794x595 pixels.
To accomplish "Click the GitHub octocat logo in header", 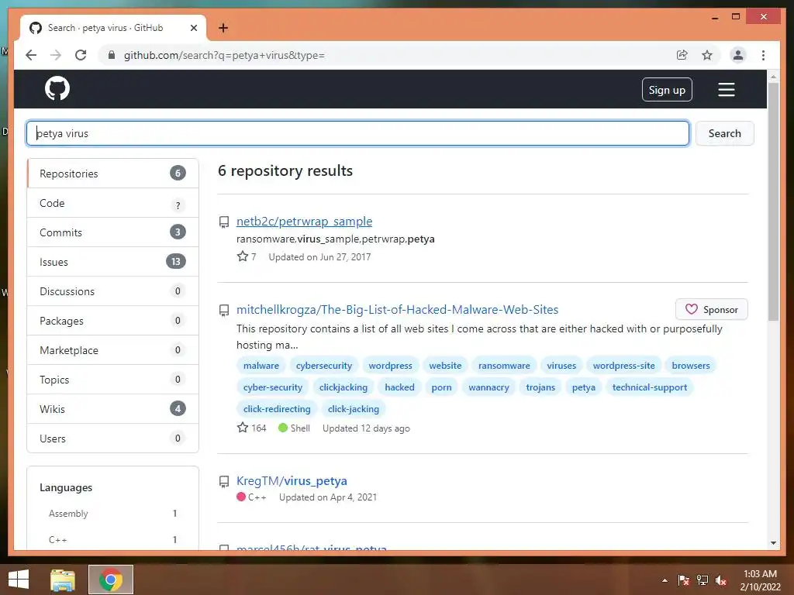I will (57, 88).
